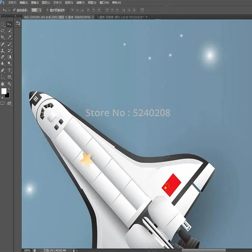The height and width of the screenshot is (252, 252).
Task: Close the 儿童房-背景墙 document tab
Action: coord(146,17)
